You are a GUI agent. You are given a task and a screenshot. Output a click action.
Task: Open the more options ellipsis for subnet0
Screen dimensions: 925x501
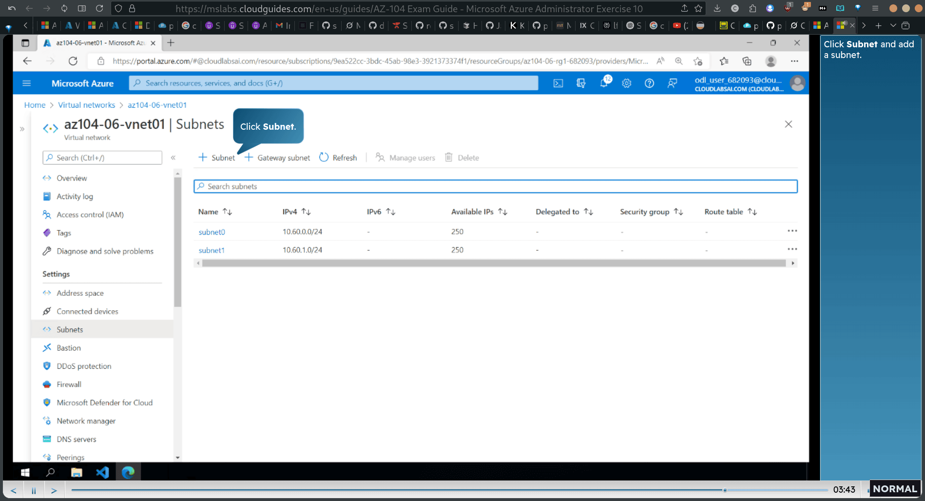tap(792, 231)
